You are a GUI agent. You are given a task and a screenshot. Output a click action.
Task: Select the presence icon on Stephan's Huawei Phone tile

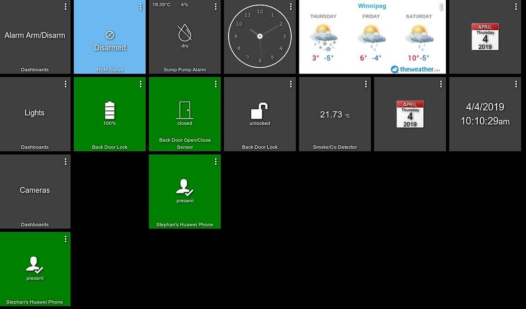184,187
